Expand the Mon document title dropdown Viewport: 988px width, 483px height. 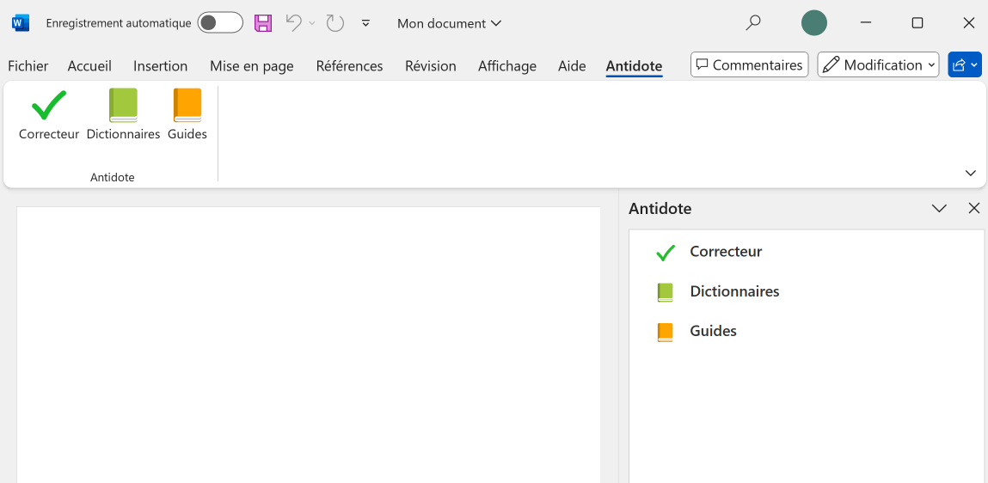pyautogui.click(x=449, y=23)
